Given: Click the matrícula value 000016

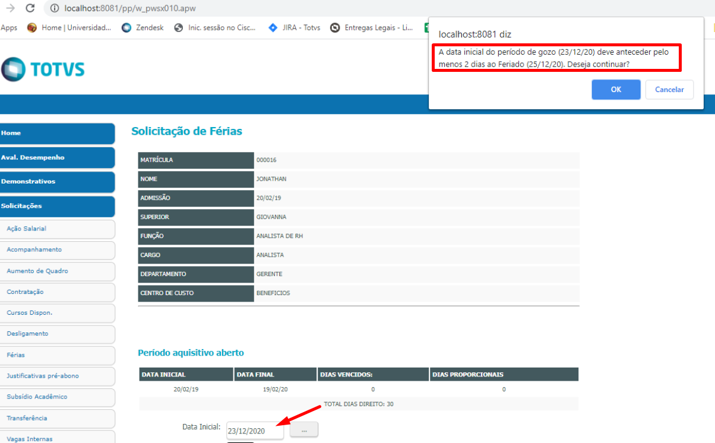Looking at the screenshot, I should (267, 160).
